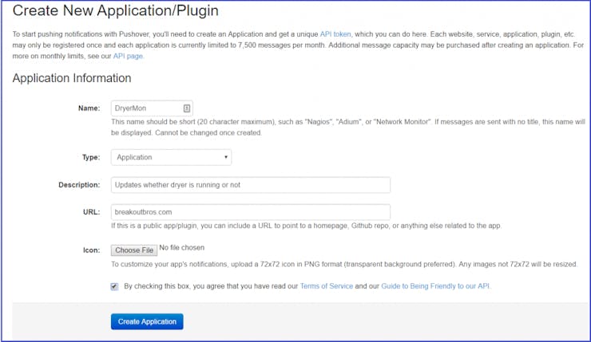Click the "URL:" field label
591x342 pixels.
(x=92, y=212)
